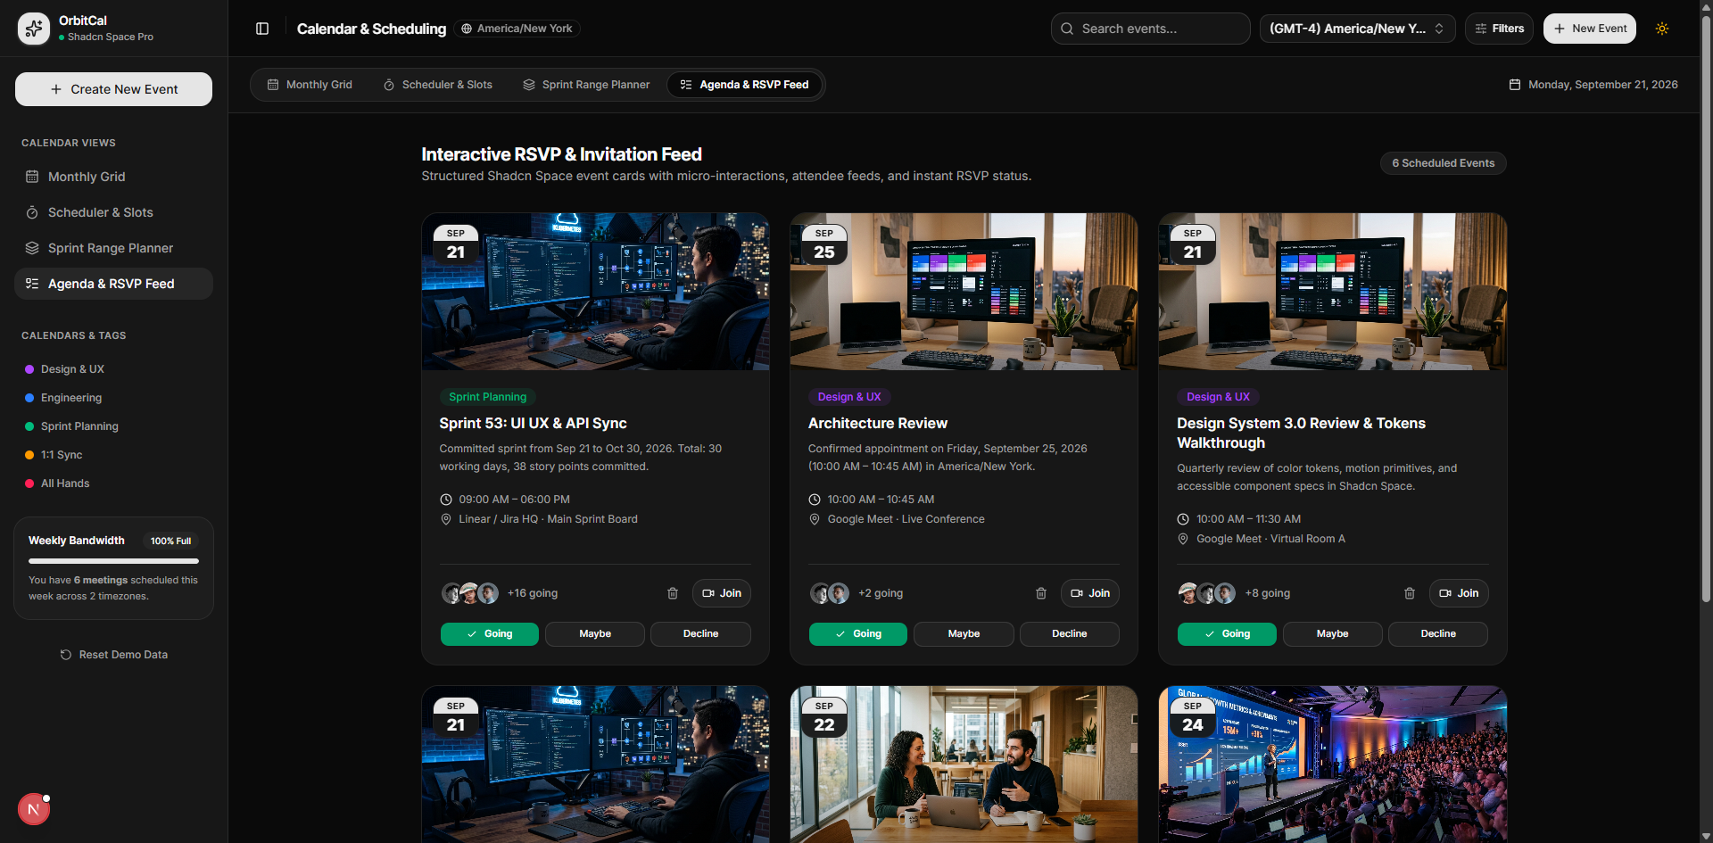This screenshot has height=843, width=1713.
Task: Click the Create New Event button
Action: coord(114,89)
